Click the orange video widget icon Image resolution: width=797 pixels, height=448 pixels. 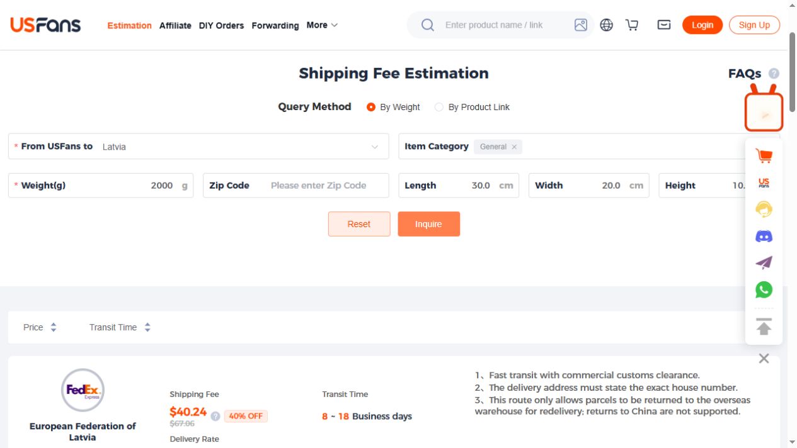click(x=764, y=112)
